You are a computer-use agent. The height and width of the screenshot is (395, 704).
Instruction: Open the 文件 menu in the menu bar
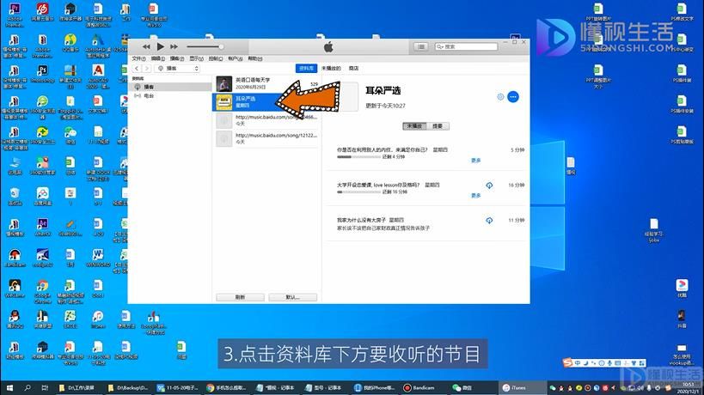coord(138,58)
